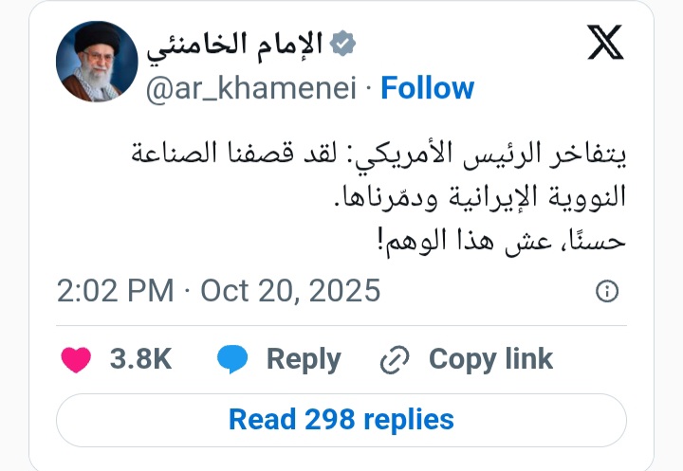683x471 pixels.
Task: Click the 2:02 PM time
Action: coord(116,290)
